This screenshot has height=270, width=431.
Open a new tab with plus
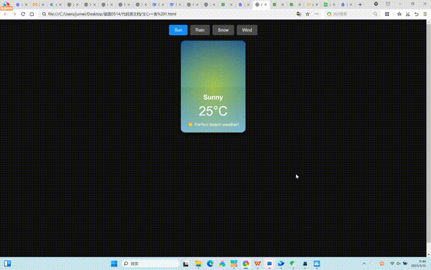coord(360,4)
